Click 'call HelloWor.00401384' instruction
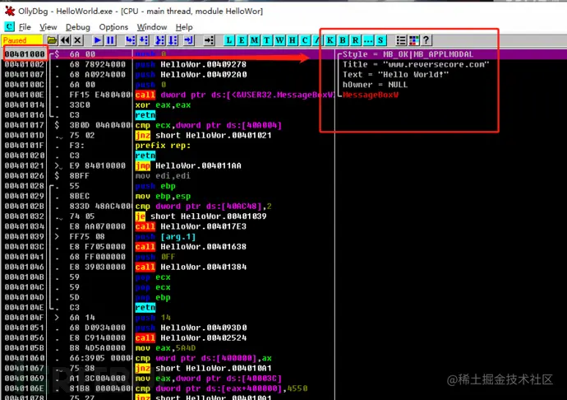Screen dimensions: 567x400 coord(191,267)
